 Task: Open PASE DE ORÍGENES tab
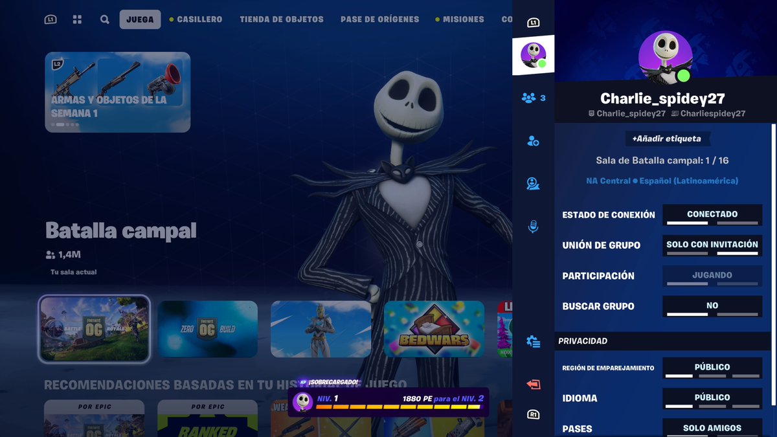click(x=379, y=19)
